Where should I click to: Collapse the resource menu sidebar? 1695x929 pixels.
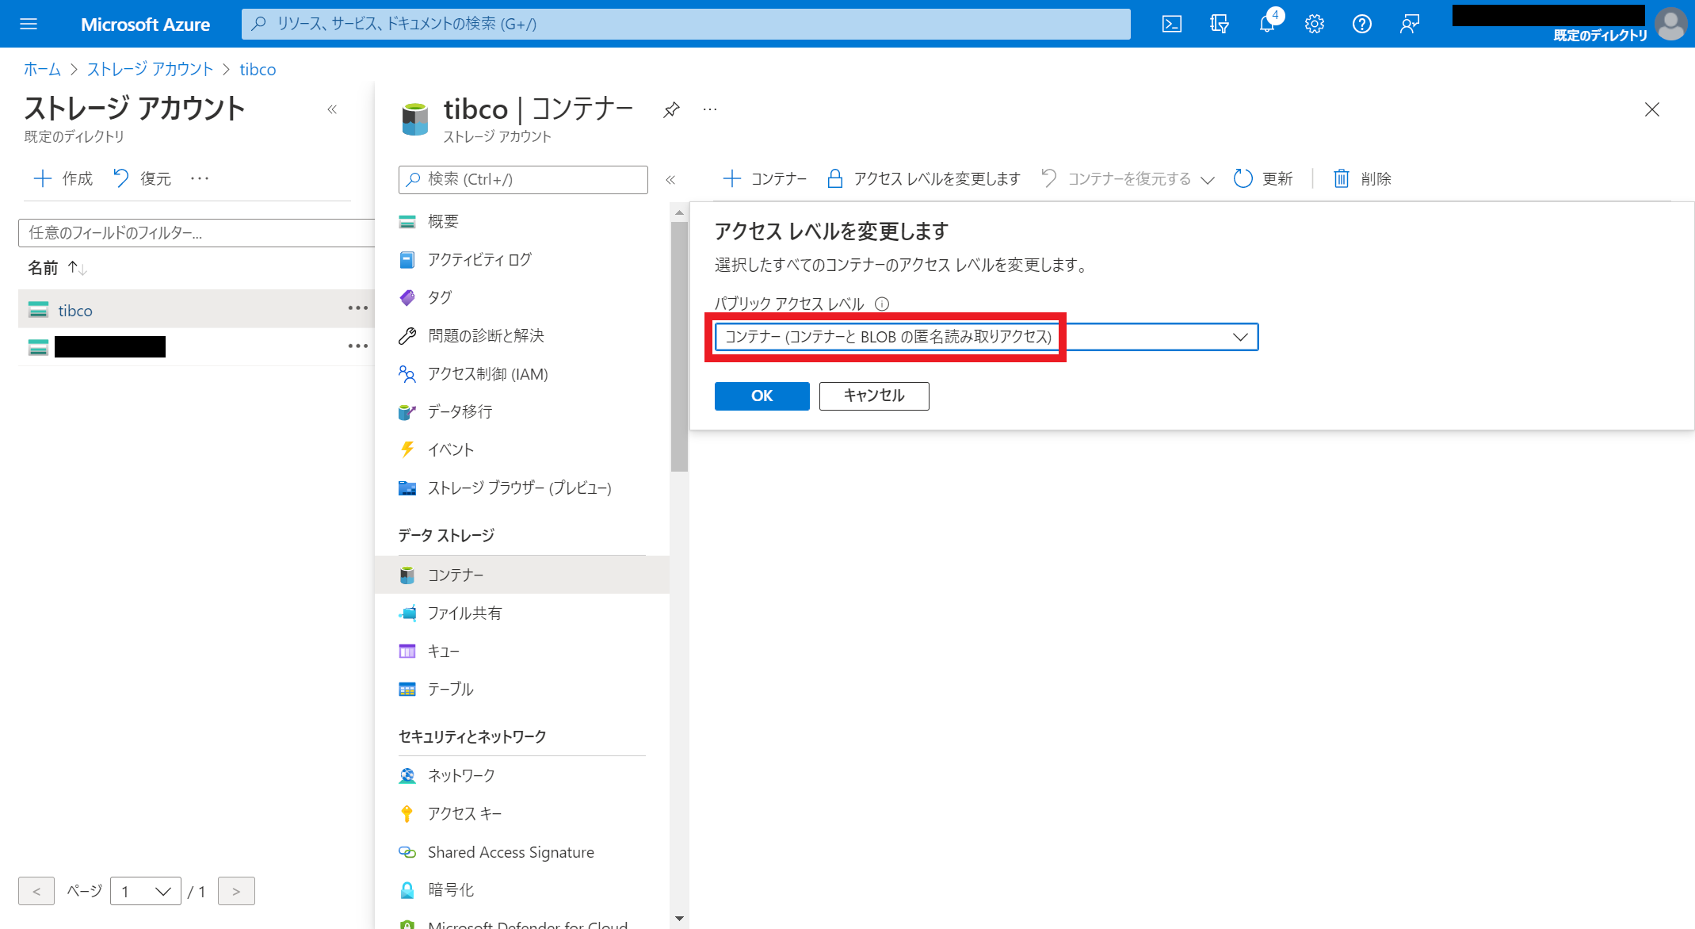pos(670,179)
